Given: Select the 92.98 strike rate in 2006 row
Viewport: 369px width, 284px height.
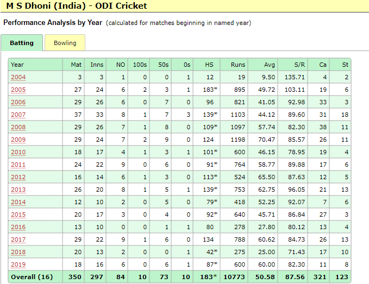Looking at the screenshot, I should (x=296, y=102).
